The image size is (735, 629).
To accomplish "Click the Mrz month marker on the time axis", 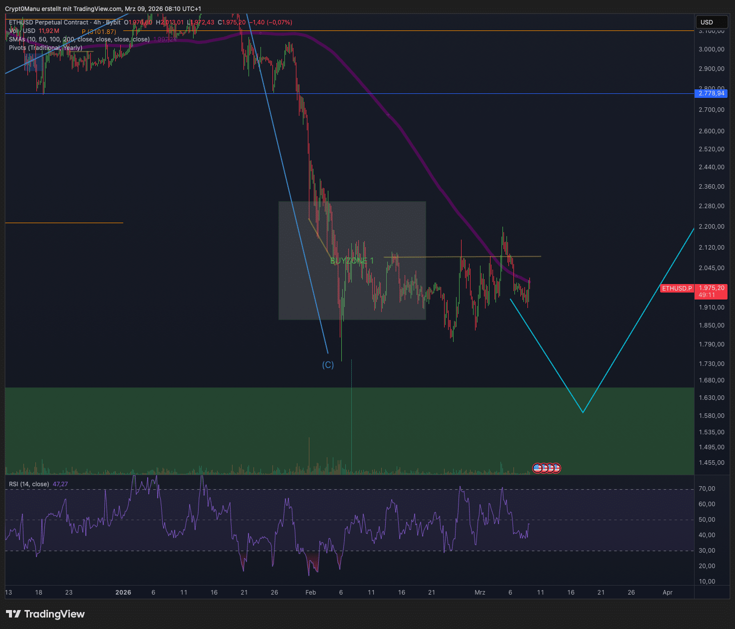I will click(x=480, y=593).
